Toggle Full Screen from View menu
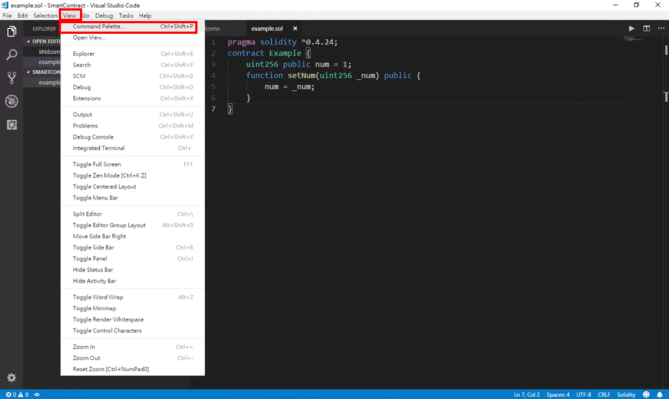The height and width of the screenshot is (399, 669). 133,164
